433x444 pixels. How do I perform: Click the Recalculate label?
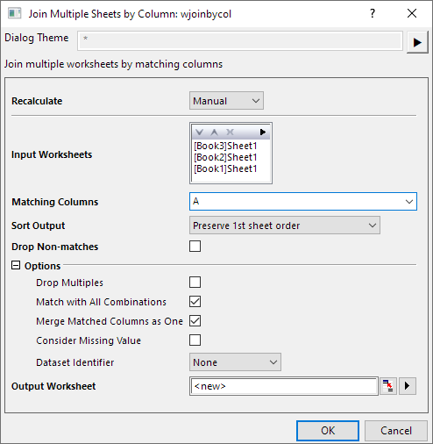coord(37,101)
